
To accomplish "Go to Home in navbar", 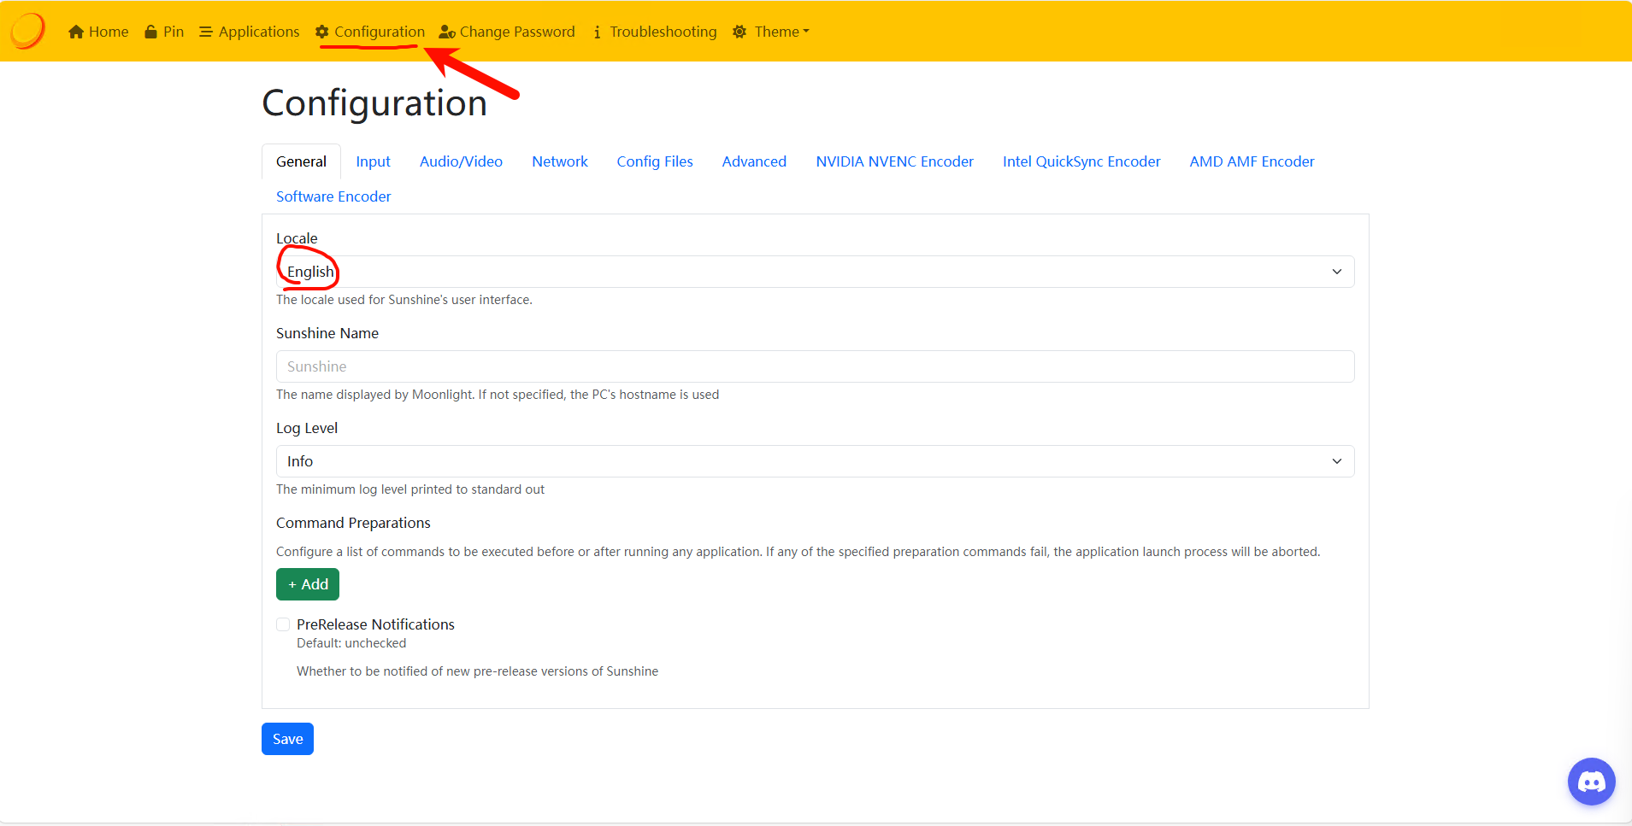I will pos(98,32).
